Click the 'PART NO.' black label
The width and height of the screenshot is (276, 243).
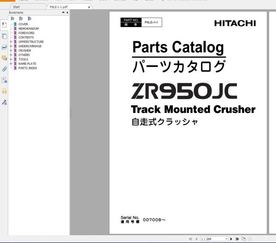click(x=131, y=20)
